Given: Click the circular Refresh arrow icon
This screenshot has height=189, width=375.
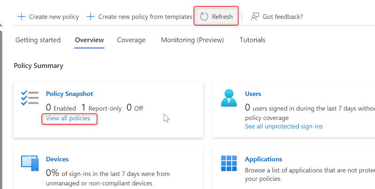Looking at the screenshot, I should point(204,17).
